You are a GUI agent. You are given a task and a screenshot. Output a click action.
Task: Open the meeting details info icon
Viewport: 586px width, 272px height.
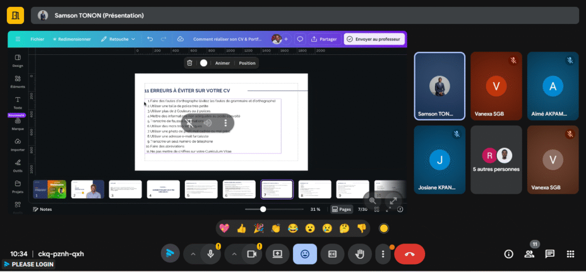coord(508,254)
